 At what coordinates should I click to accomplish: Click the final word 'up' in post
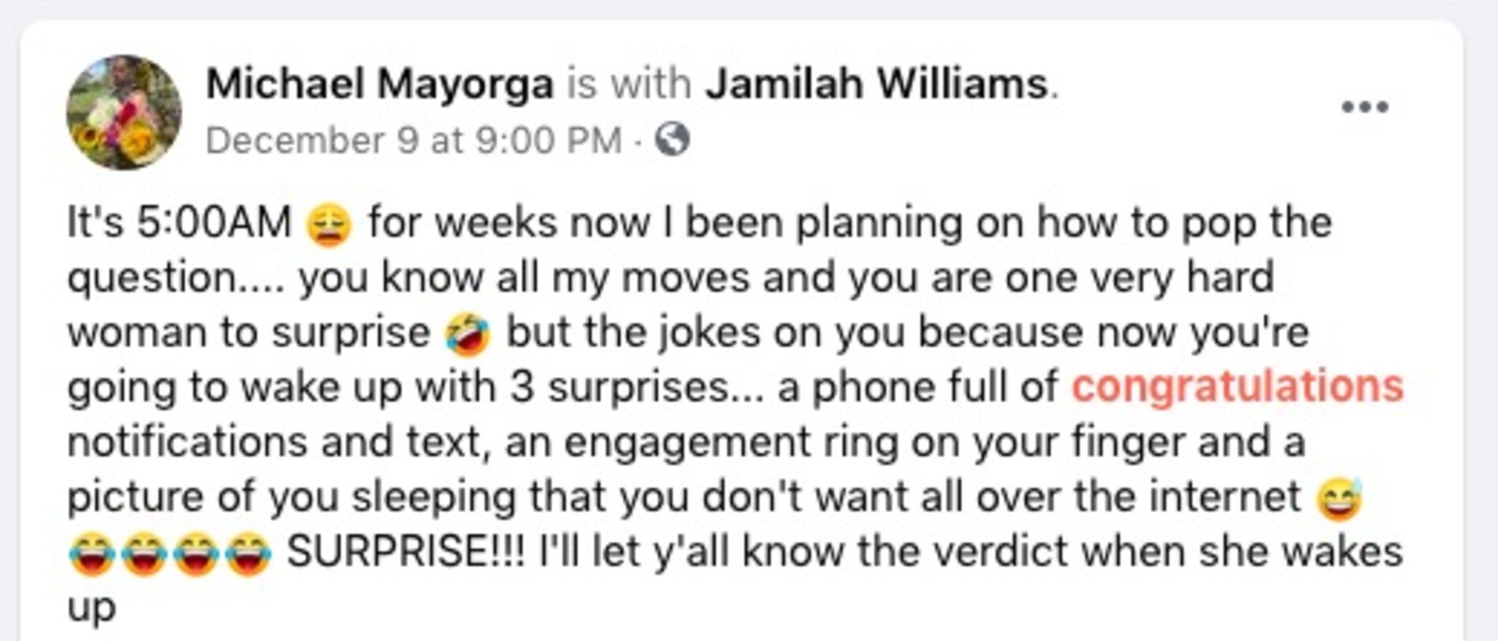(91, 609)
